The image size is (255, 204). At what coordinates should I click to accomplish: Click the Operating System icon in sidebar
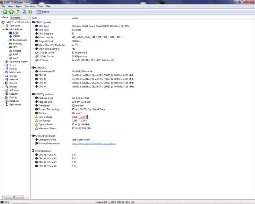coord(7,62)
